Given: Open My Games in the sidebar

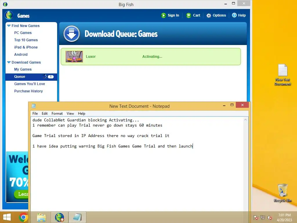Looking at the screenshot, I should (23, 69).
